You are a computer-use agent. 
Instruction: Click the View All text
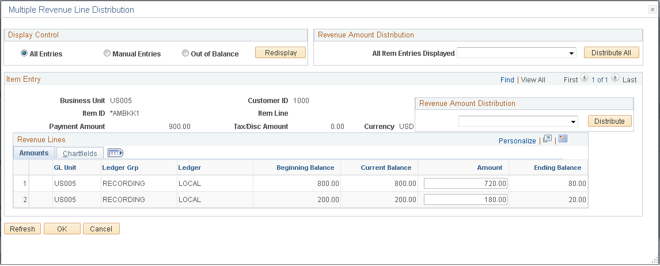(533, 79)
